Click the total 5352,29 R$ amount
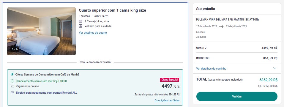 coord(268,80)
